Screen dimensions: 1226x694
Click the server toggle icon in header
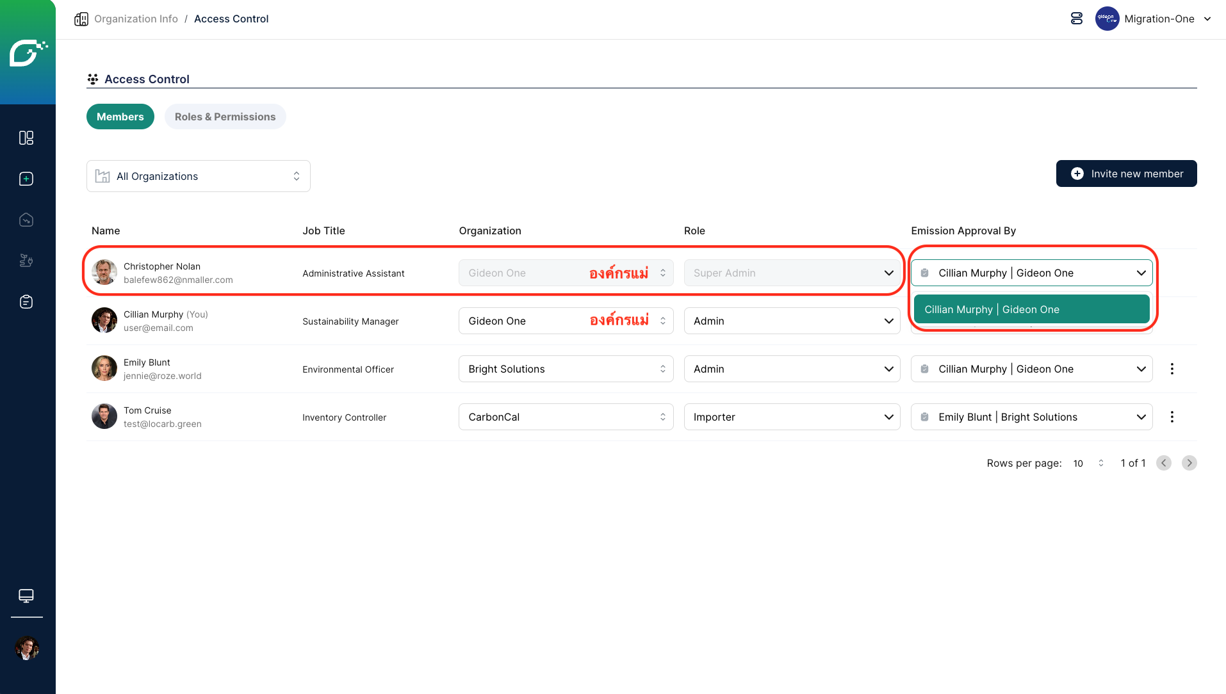1077,19
